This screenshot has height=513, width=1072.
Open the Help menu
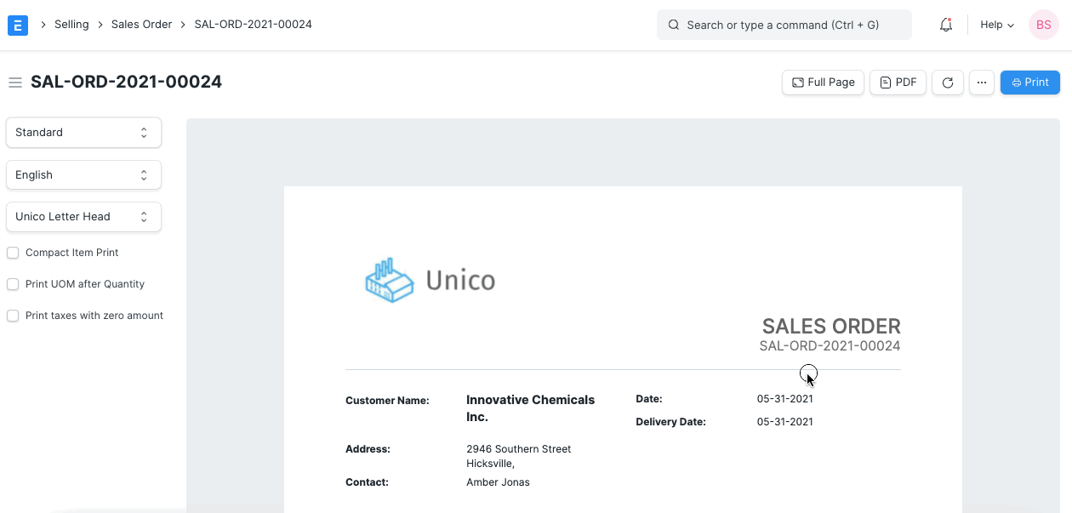point(996,25)
